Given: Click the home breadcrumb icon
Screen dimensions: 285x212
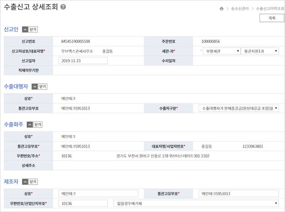Looking at the screenshot, I should point(221,9).
